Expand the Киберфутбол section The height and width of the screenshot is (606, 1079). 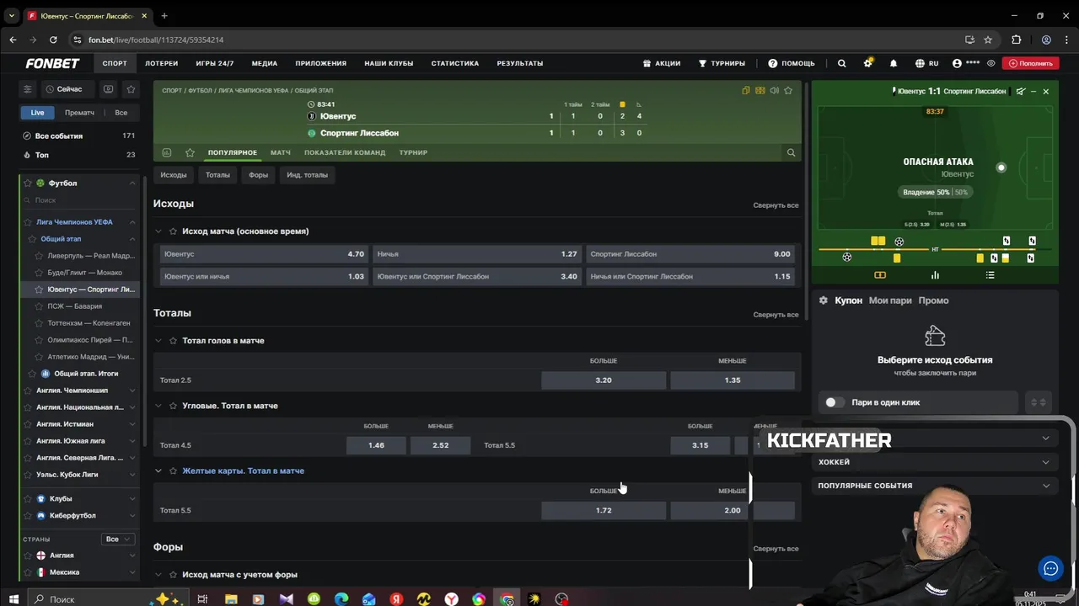pos(132,515)
